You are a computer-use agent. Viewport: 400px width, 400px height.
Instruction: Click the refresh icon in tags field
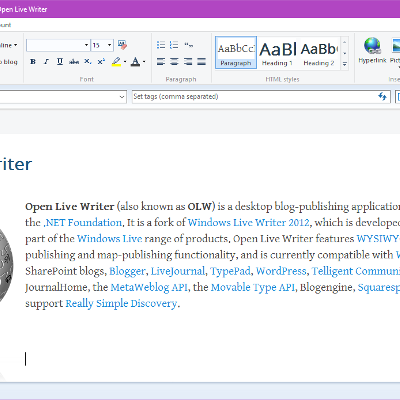tap(382, 97)
